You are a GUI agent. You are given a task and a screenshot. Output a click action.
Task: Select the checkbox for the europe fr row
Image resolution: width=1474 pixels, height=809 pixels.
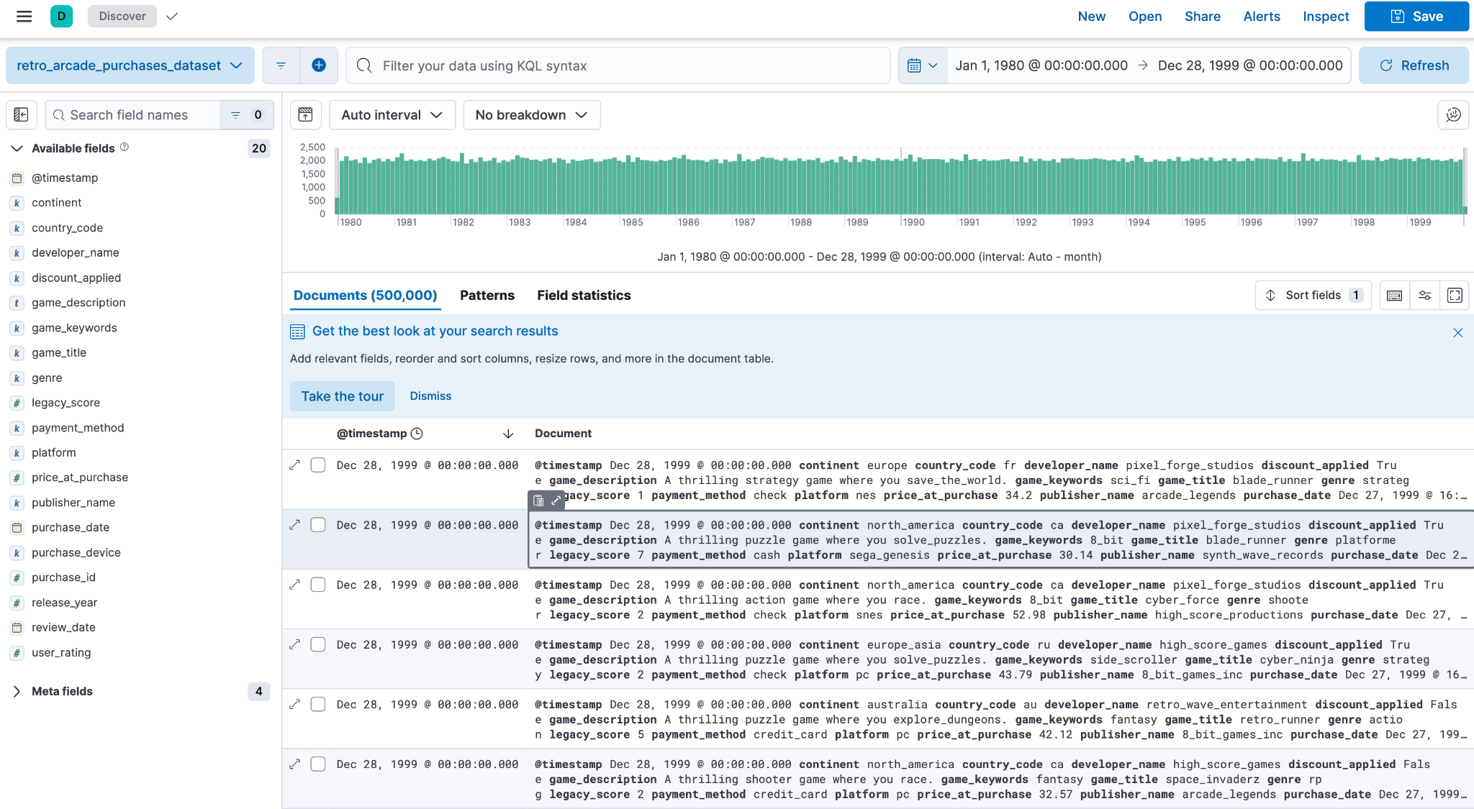coord(318,465)
